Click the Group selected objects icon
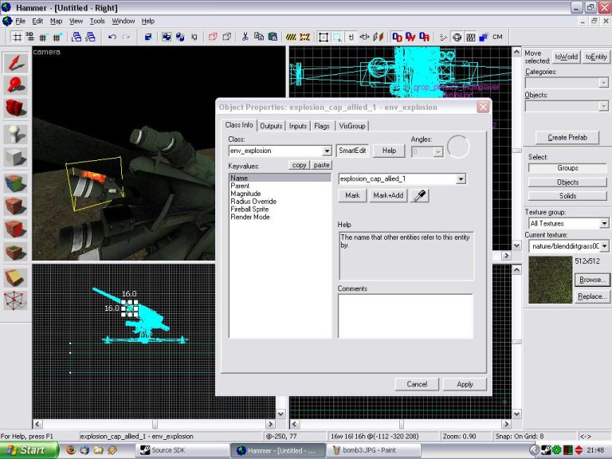The width and height of the screenshot is (612, 459). [x=167, y=37]
